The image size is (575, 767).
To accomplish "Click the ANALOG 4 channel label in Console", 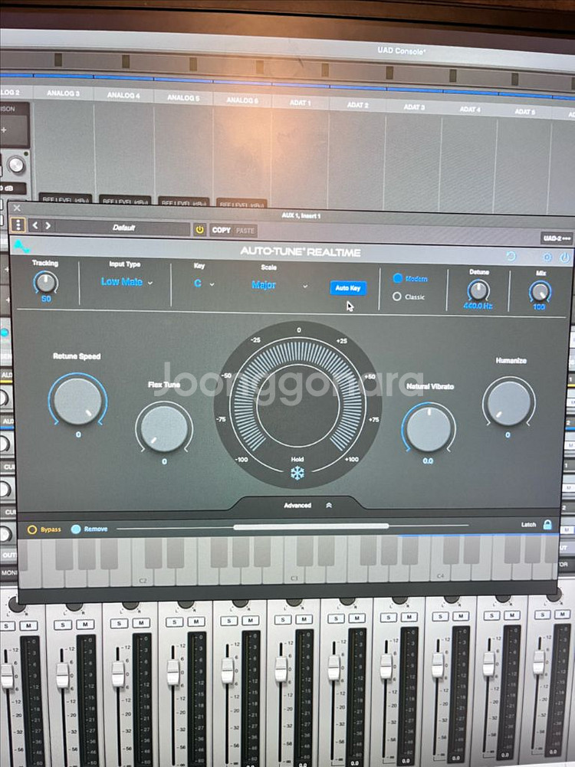I will coord(123,95).
